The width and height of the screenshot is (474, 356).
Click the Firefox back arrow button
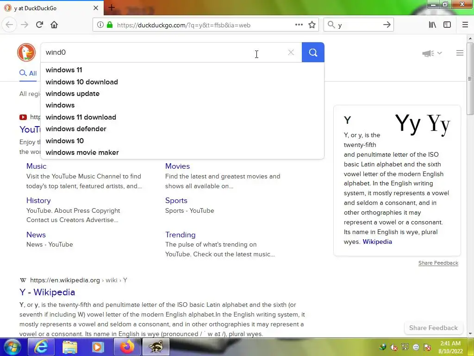[x=9, y=25]
